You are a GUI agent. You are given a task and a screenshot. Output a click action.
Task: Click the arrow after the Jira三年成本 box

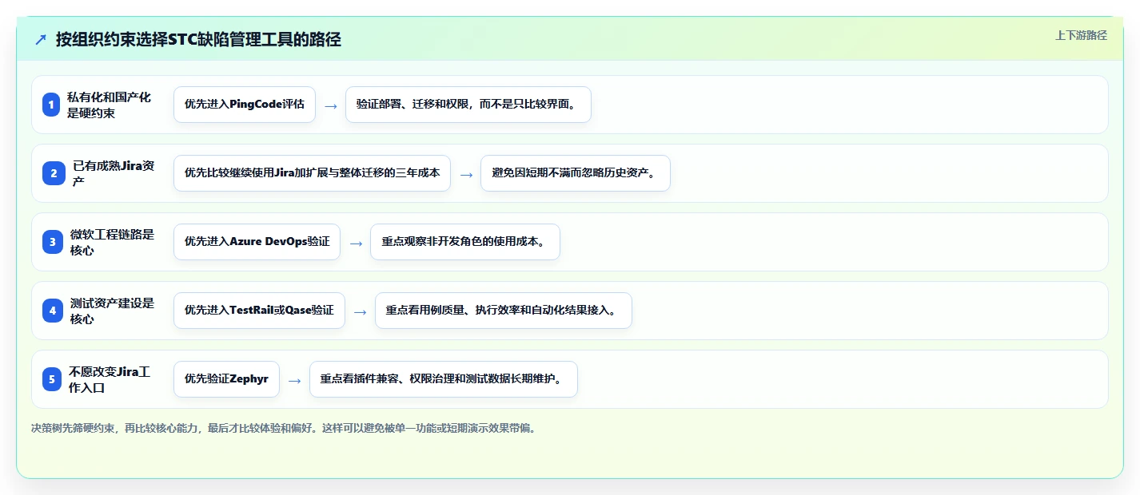pos(465,174)
